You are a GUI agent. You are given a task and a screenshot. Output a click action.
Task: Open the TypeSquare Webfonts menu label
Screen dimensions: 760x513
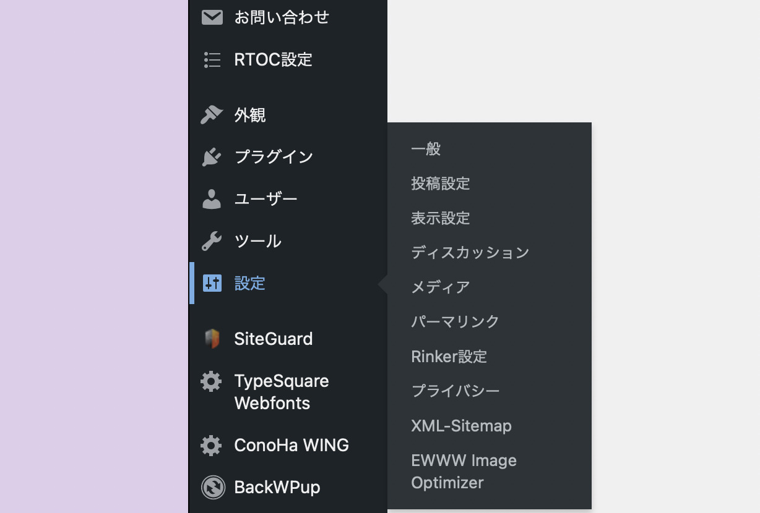pos(282,392)
